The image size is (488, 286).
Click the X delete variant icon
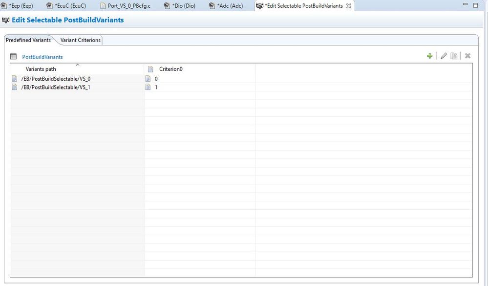point(467,56)
